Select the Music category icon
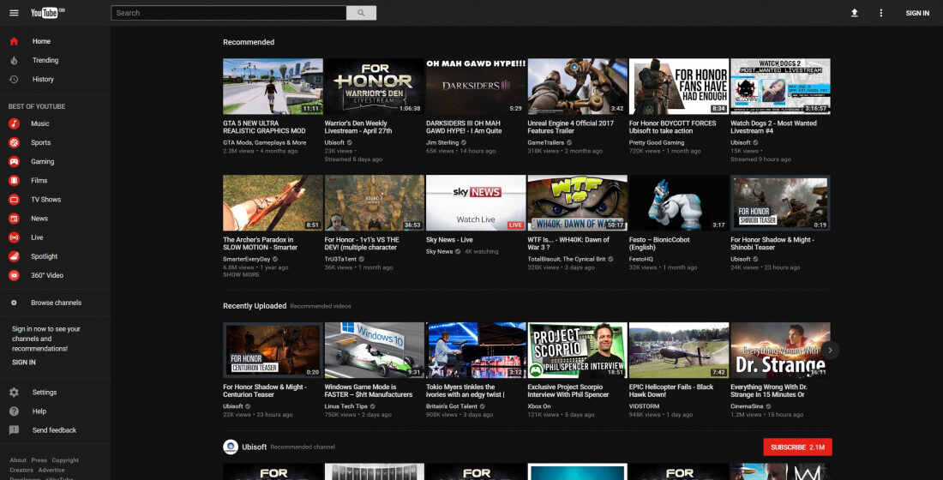 tap(14, 123)
